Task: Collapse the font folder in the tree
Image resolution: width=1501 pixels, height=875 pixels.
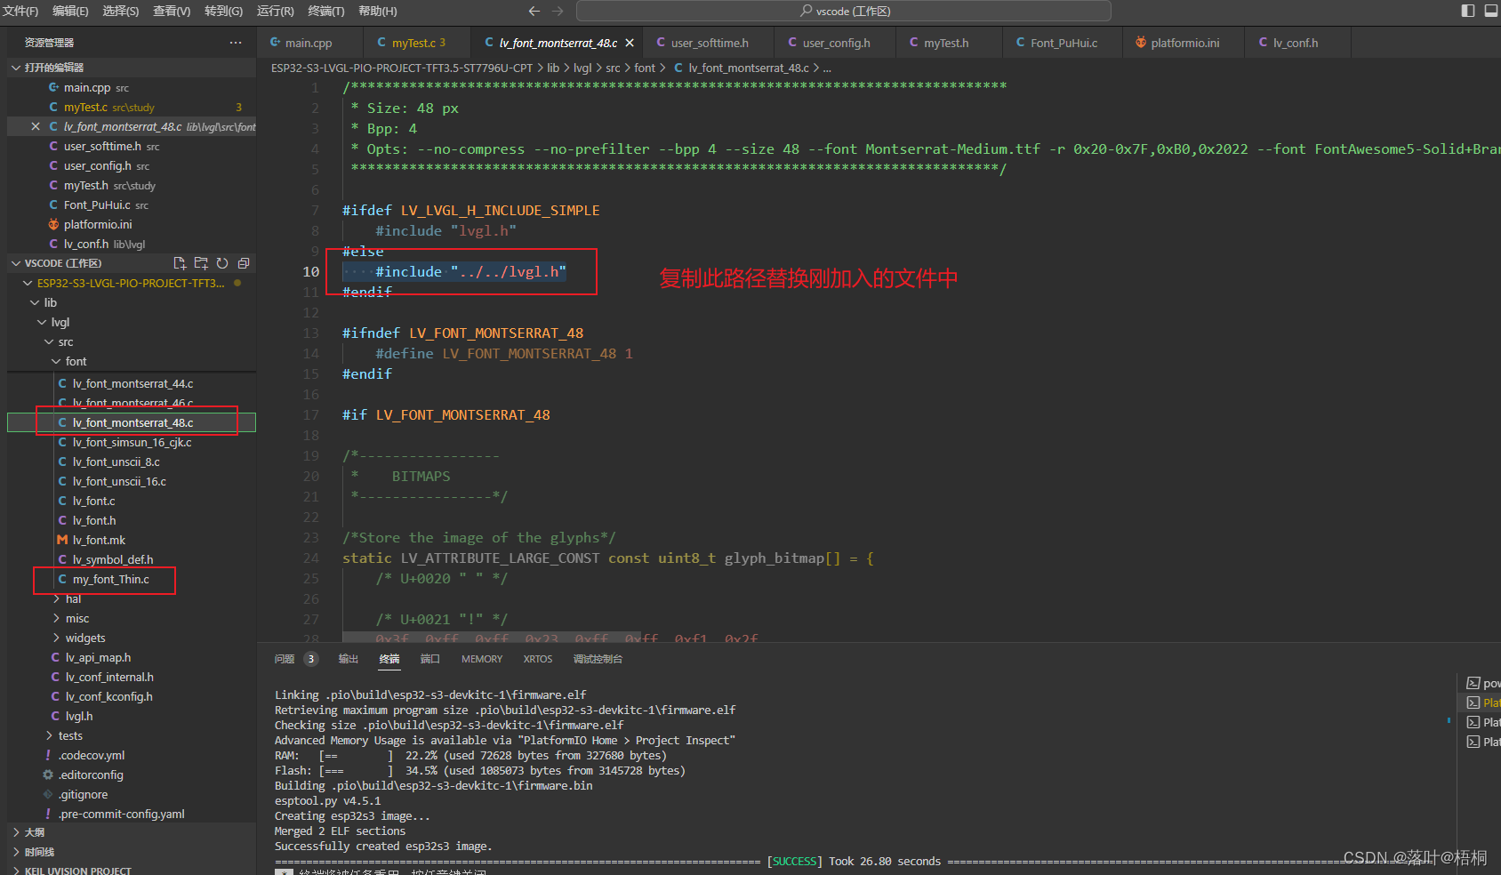Action: [x=132, y=361]
